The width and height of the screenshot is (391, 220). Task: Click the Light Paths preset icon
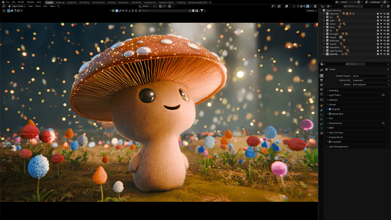pyautogui.click(x=383, y=95)
